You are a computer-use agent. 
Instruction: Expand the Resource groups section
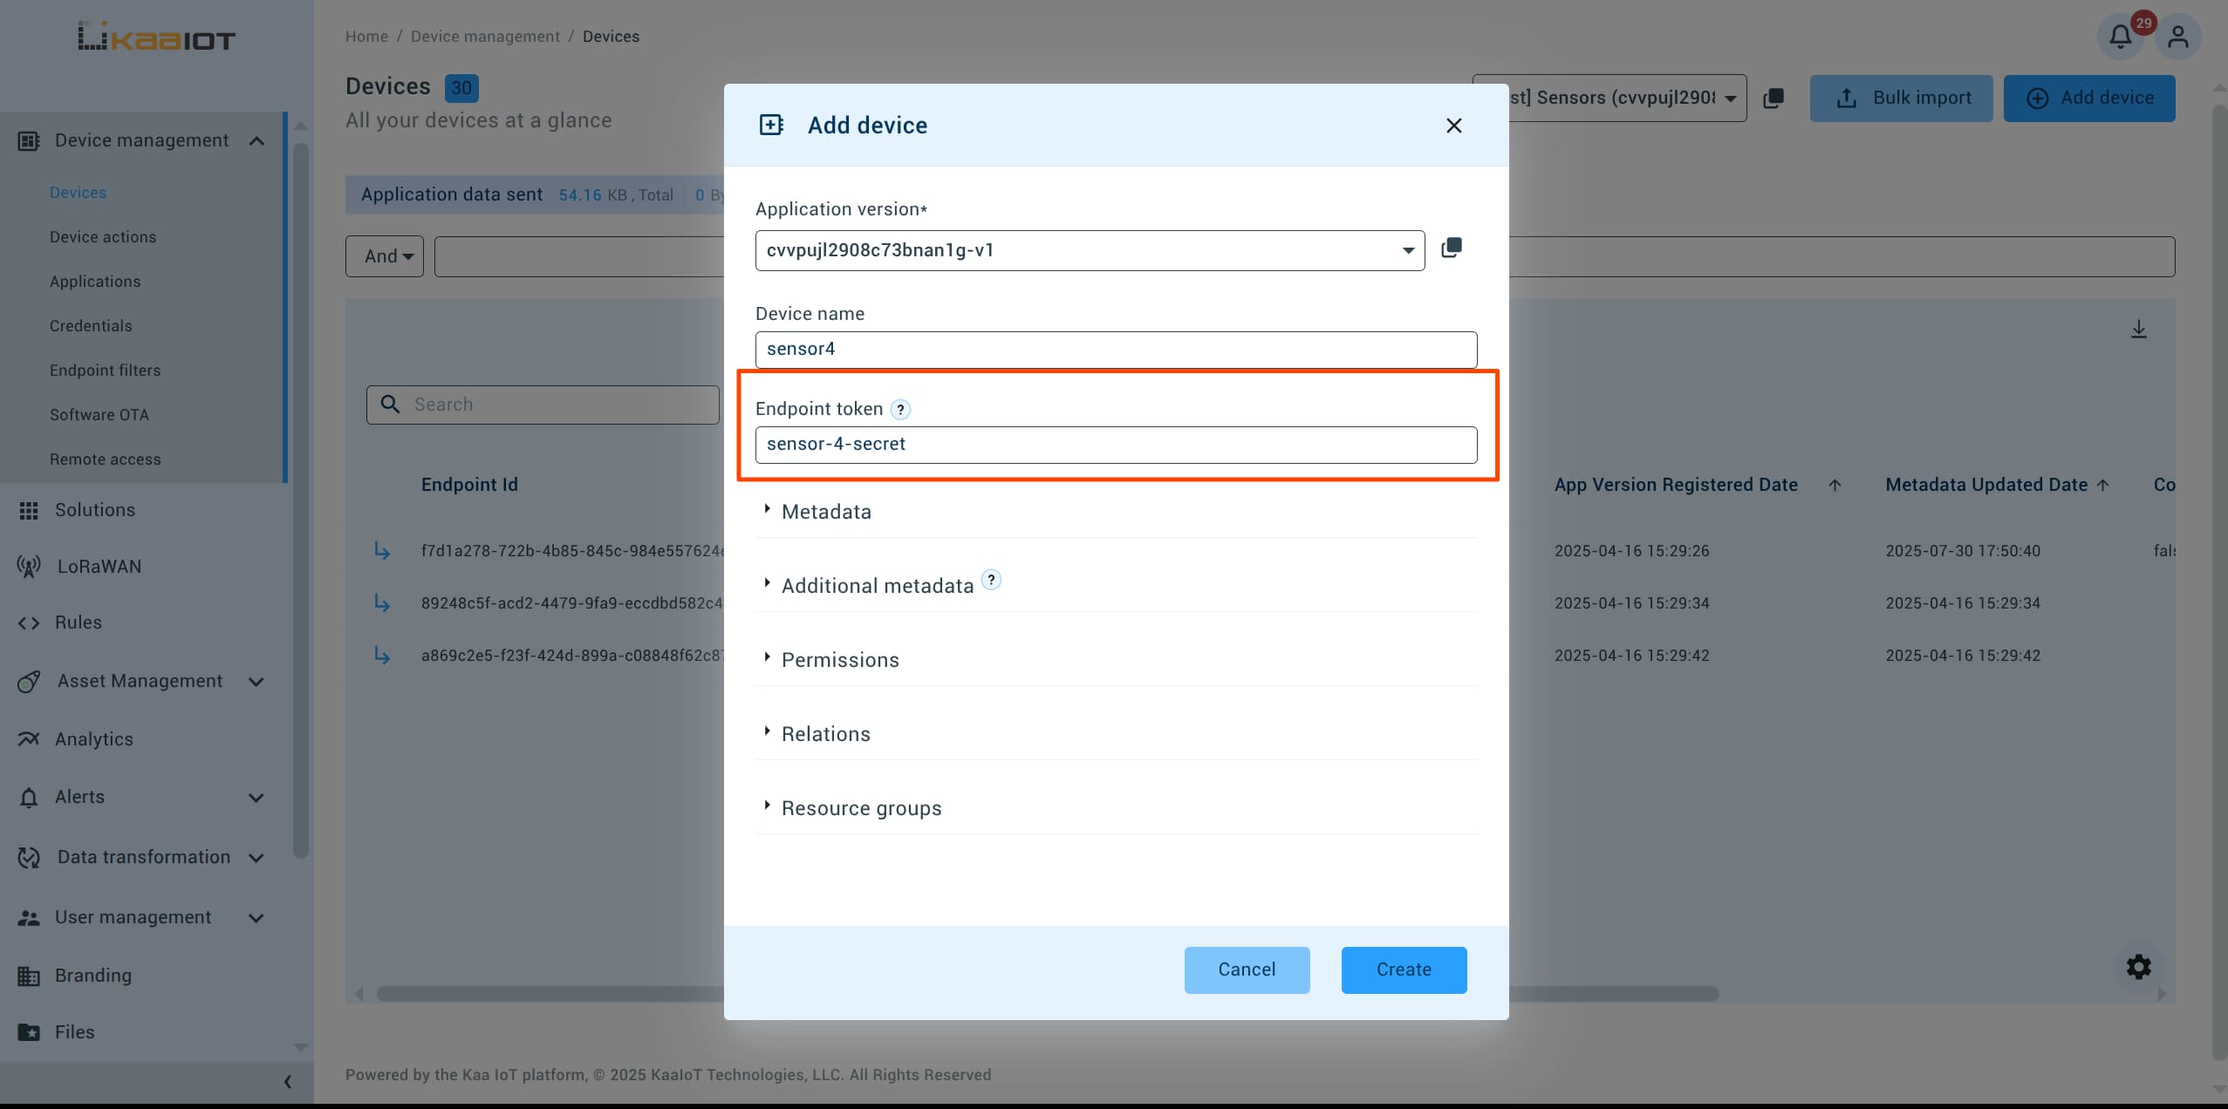pyautogui.click(x=862, y=808)
